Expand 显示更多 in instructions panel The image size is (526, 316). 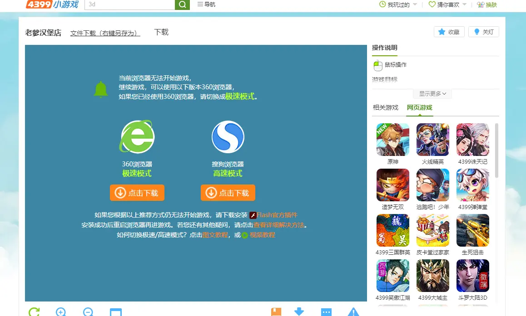tap(432, 94)
